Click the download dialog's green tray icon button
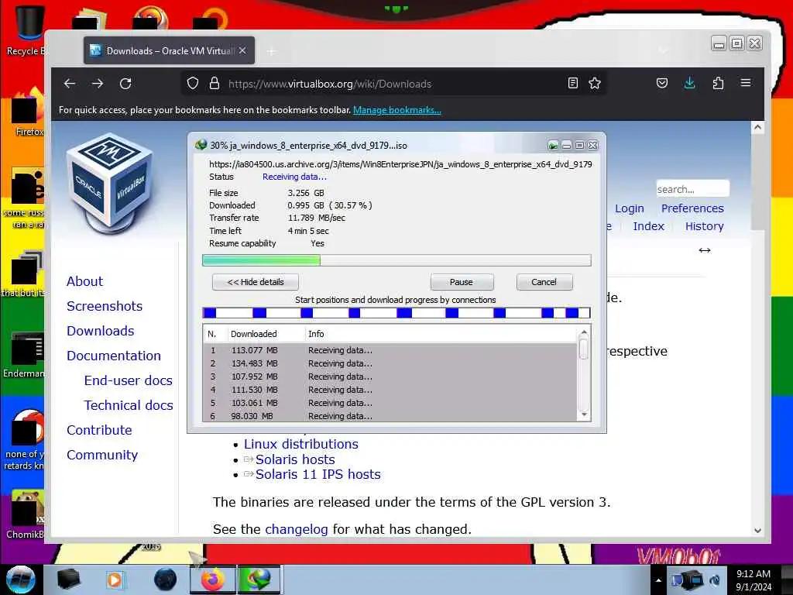The height and width of the screenshot is (595, 793). (553, 146)
